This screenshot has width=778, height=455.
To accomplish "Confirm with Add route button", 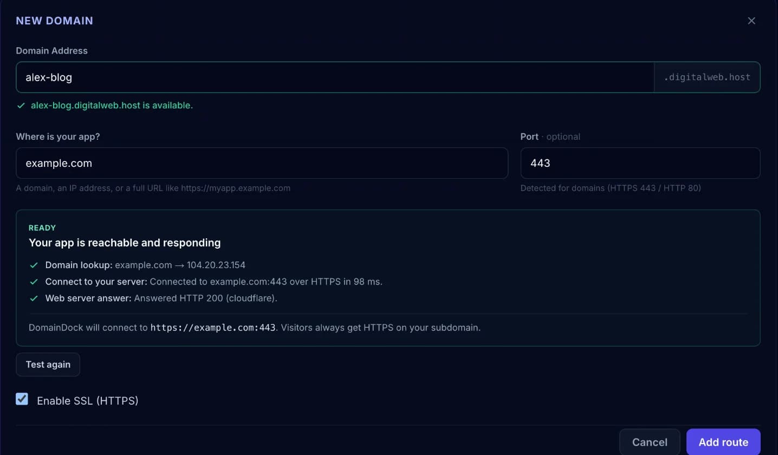I will click(723, 442).
